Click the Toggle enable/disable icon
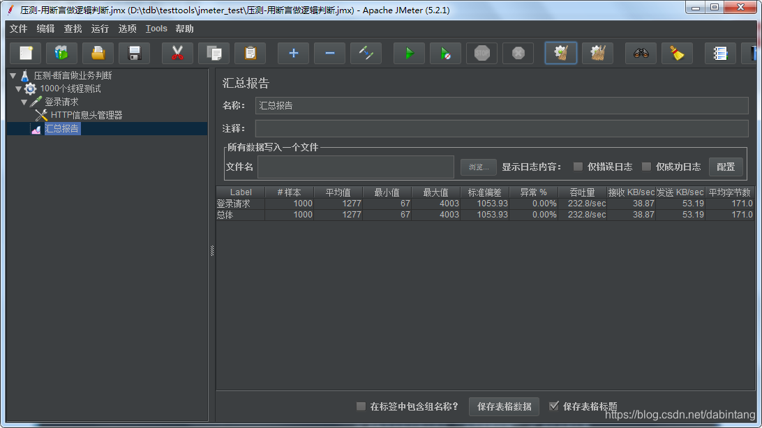The width and height of the screenshot is (762, 428). point(366,53)
